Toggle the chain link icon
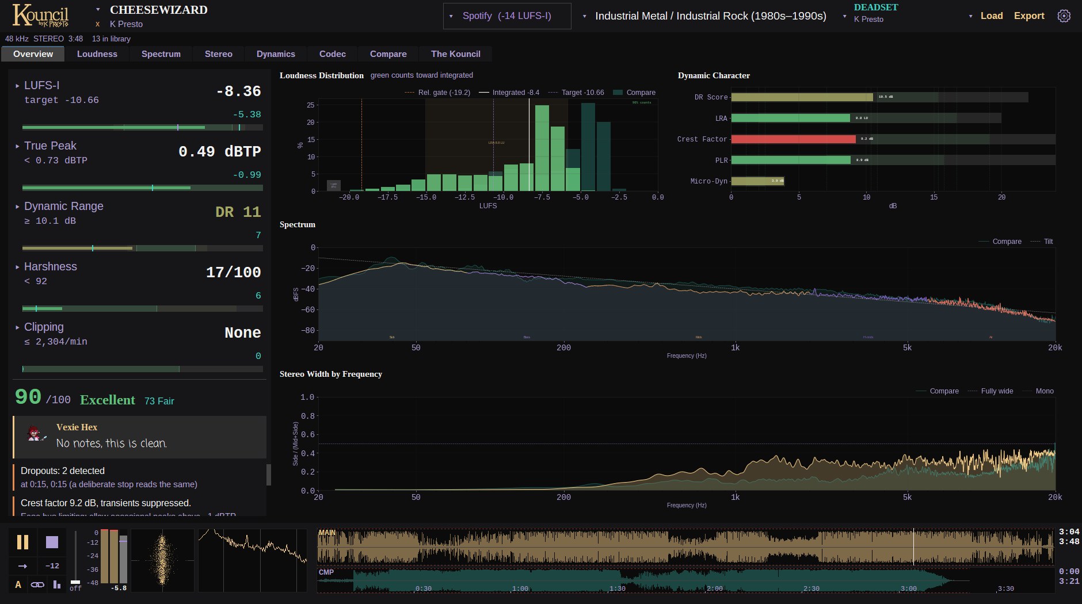 [x=37, y=584]
